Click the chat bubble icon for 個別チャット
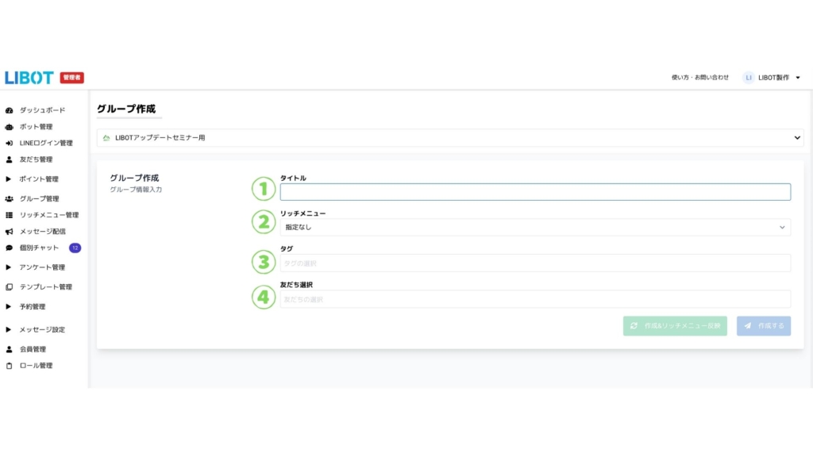 [x=10, y=248]
